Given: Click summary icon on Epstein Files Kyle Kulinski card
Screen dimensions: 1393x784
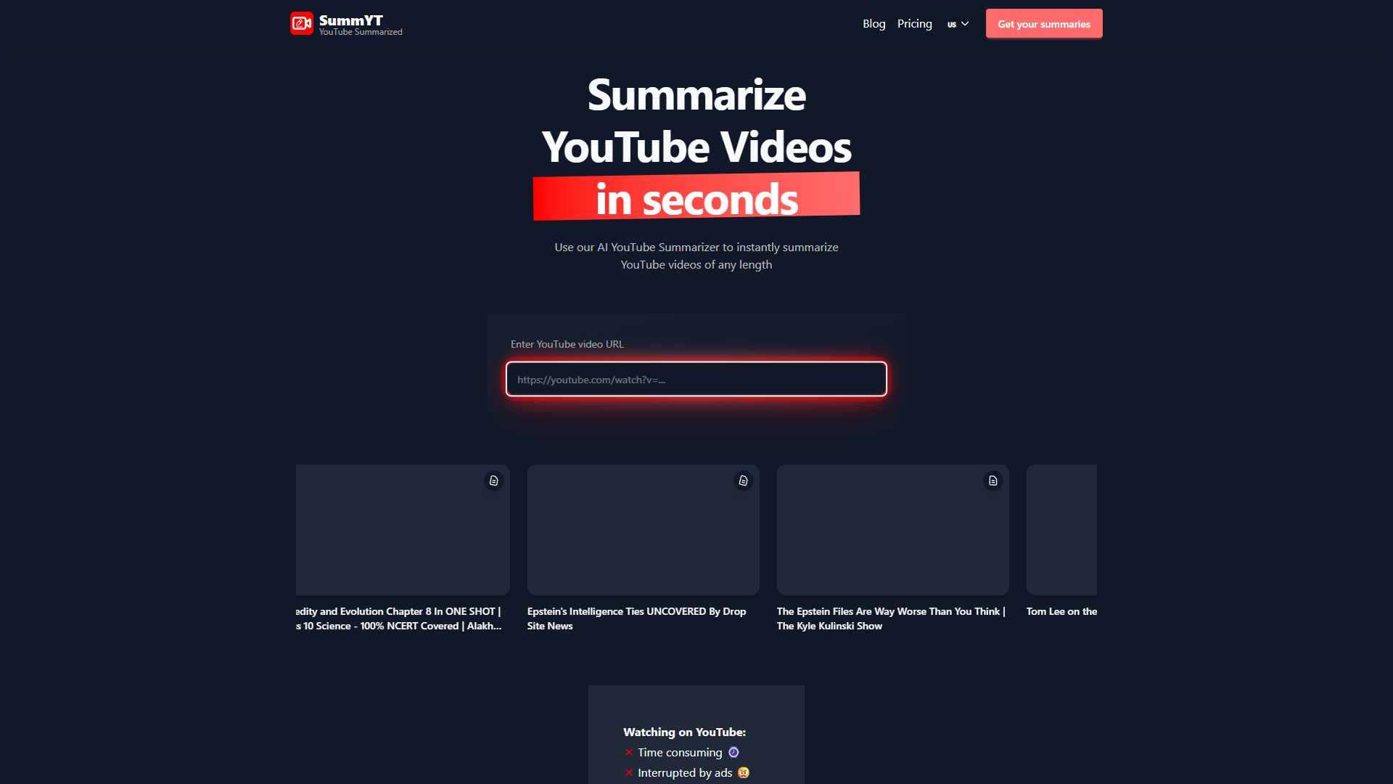Looking at the screenshot, I should (993, 481).
